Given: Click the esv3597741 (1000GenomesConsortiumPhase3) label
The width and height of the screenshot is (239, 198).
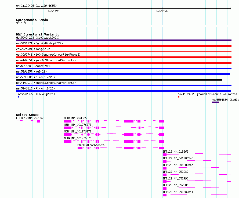Looking at the screenshot, I should point(48,55).
